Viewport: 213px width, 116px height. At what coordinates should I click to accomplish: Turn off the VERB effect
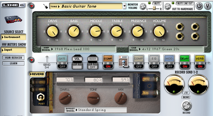(200, 66)
